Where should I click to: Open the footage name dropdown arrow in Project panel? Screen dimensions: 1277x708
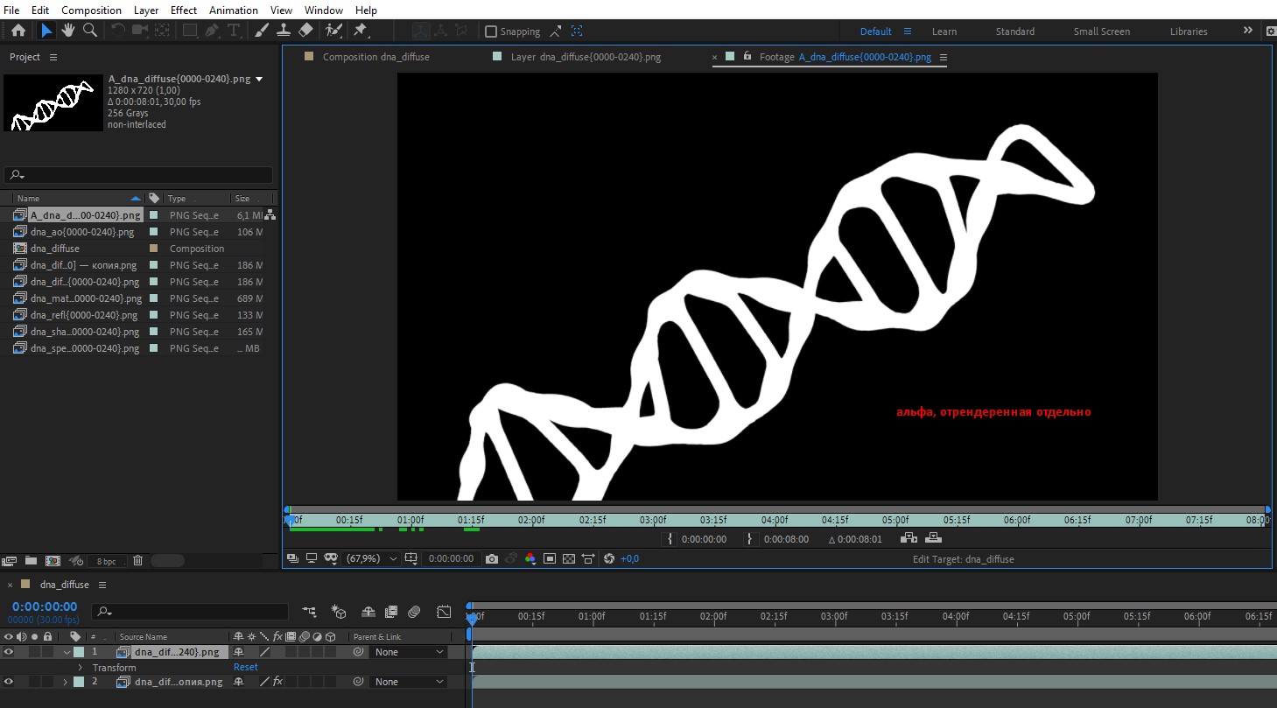coord(259,79)
